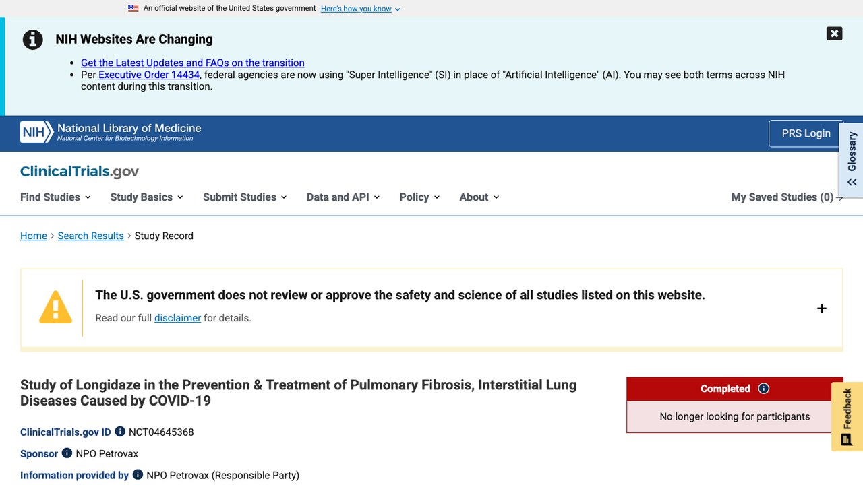This screenshot has height=485, width=863.
Task: Open the Feedback side tab
Action: point(847,416)
